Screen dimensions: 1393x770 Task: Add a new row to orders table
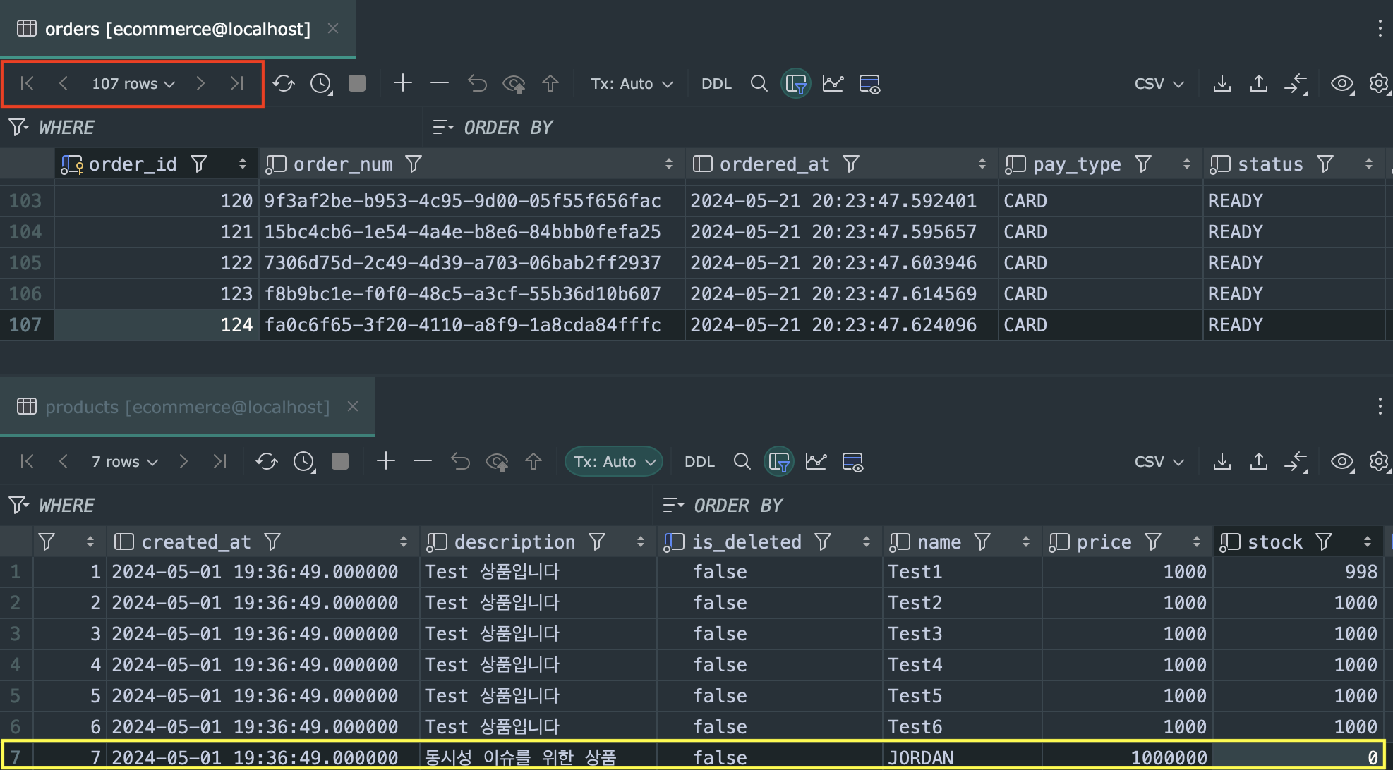pyautogui.click(x=403, y=84)
